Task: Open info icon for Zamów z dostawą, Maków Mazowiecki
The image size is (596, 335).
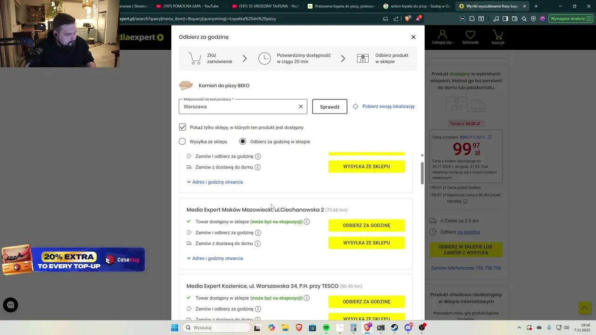Action: coord(257,243)
